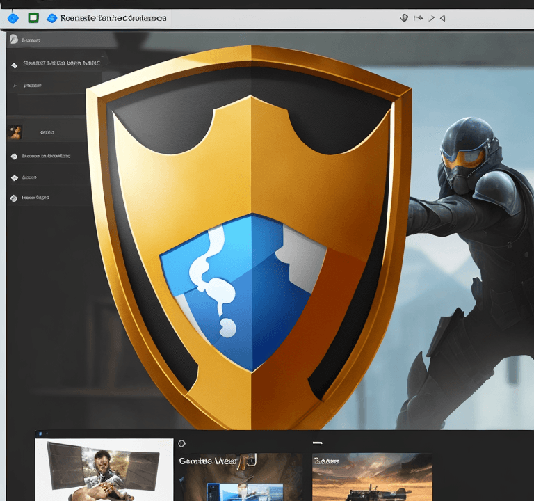Open the middle bottom card titled "Gamtus Wea"
This screenshot has width=534, height=501.
pos(240,477)
